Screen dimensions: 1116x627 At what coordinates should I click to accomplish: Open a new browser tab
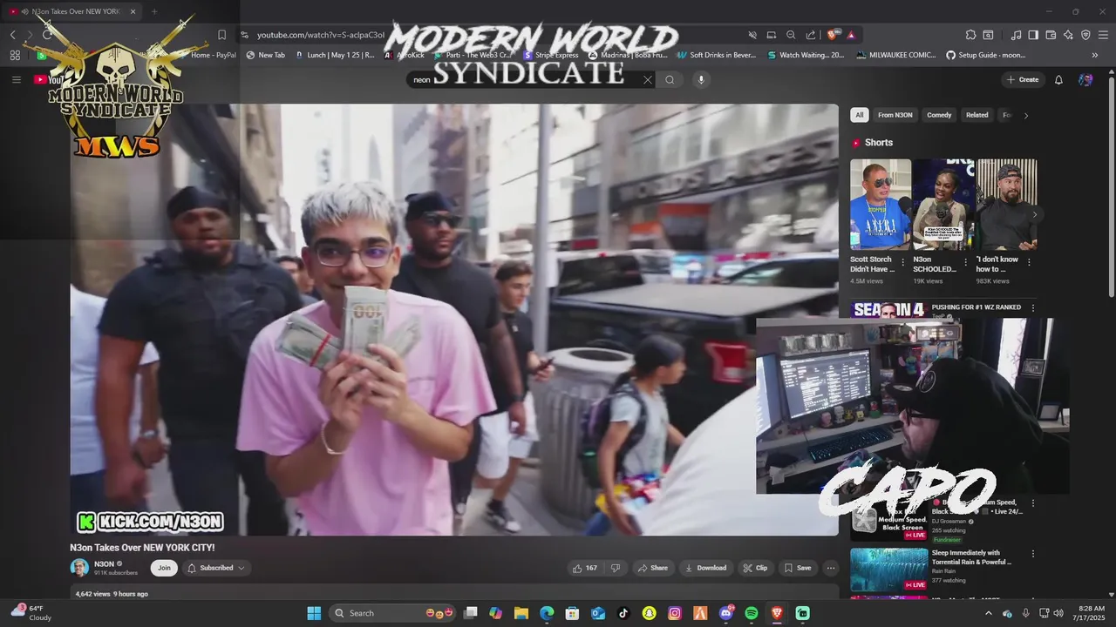(x=154, y=11)
